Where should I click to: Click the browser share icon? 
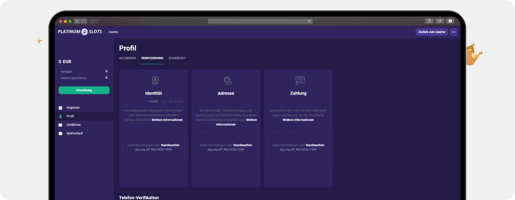tap(429, 21)
